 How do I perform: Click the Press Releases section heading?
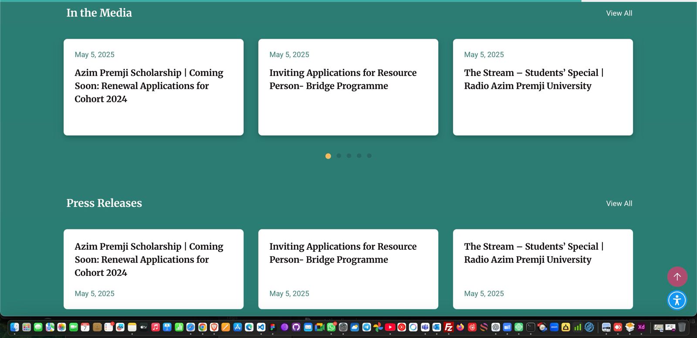(104, 203)
